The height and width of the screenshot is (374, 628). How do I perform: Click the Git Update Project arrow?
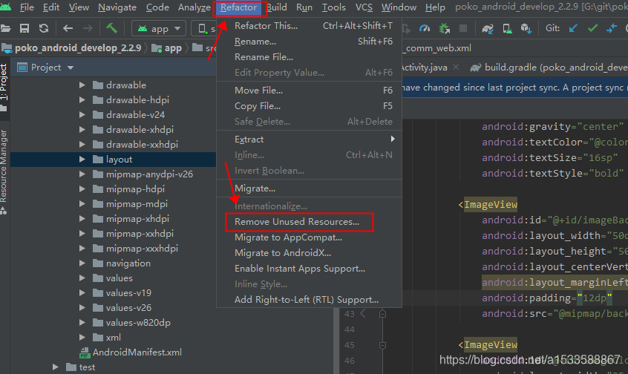(x=573, y=28)
